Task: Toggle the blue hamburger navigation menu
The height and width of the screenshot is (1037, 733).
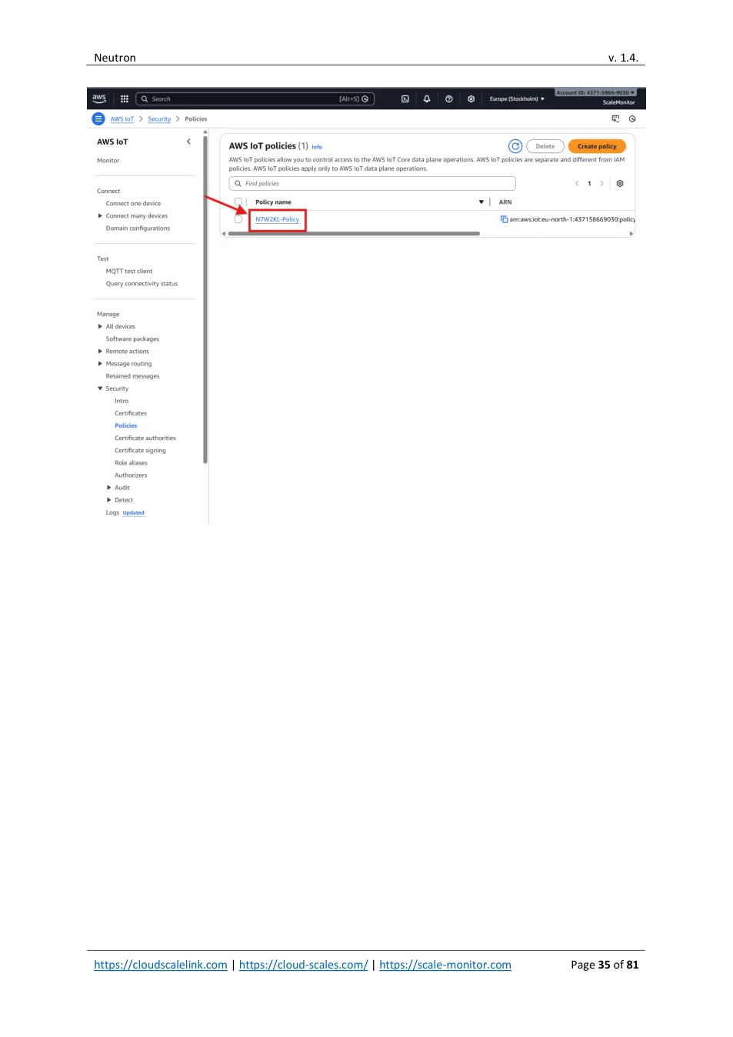Action: pyautogui.click(x=98, y=118)
